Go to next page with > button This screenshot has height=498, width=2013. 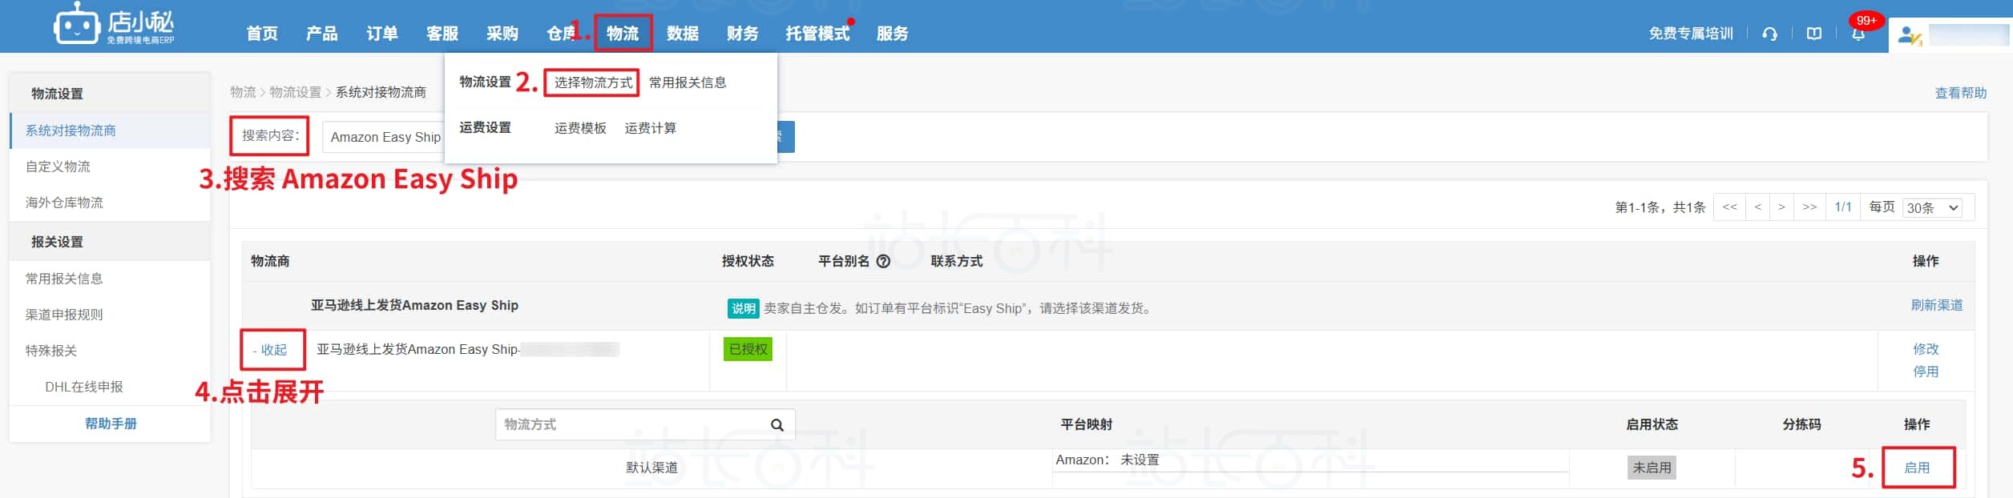1781,207
